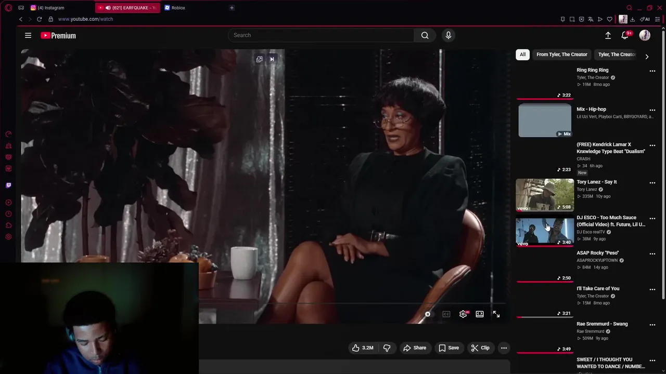The image size is (666, 374).
Task: Toggle closed captions CC button
Action: [x=446, y=314]
